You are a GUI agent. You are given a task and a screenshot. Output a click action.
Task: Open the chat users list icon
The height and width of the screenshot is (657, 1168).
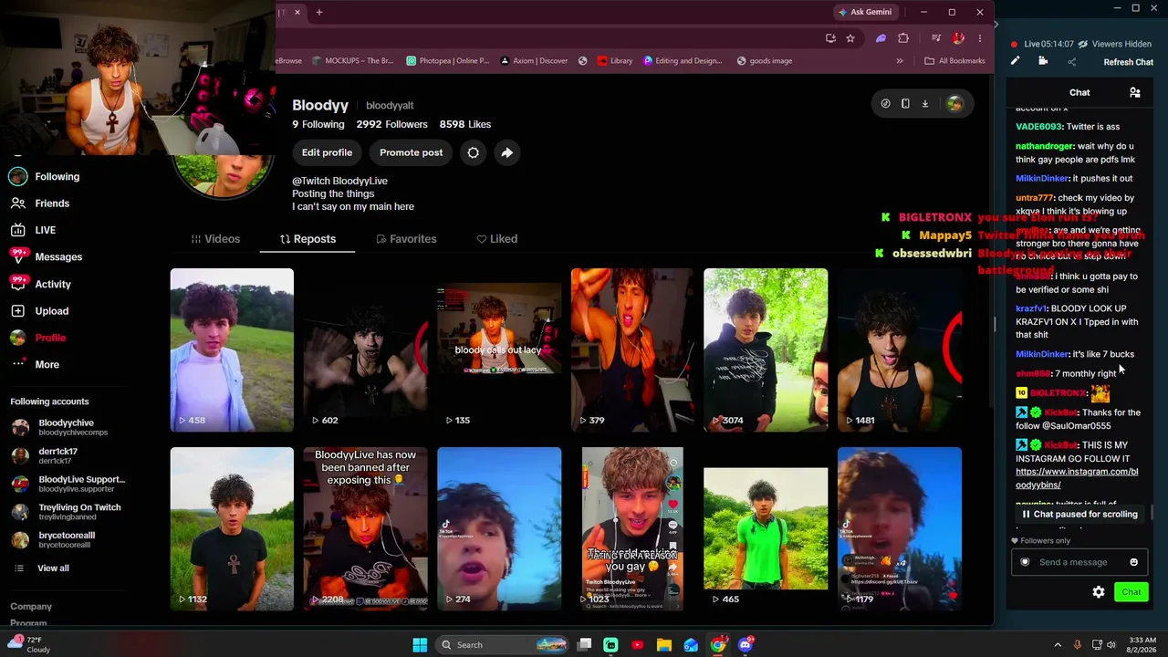coord(1135,92)
